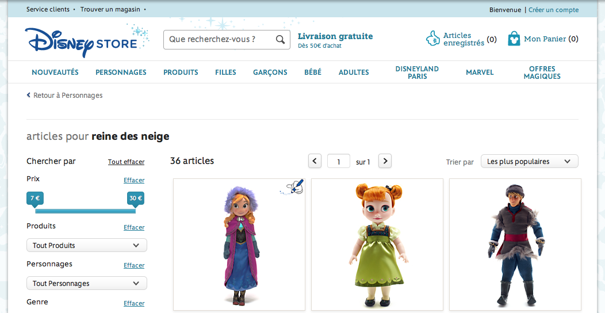This screenshot has height=313, width=605.
Task: Go to the next results page arrow
Action: [385, 161]
